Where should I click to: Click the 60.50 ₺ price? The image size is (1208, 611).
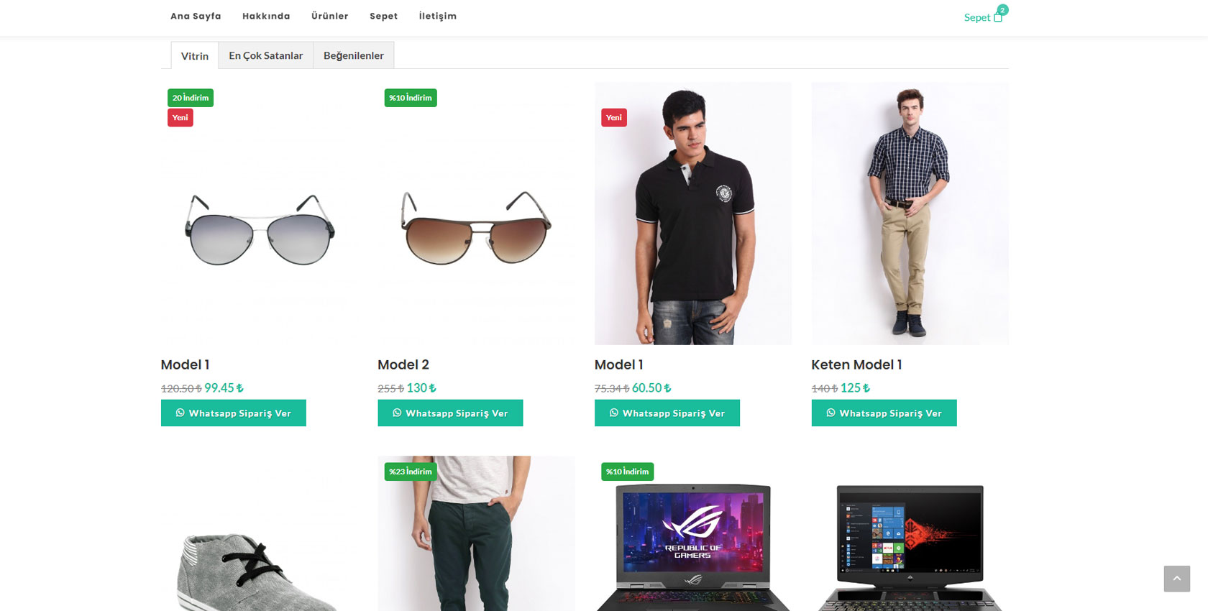coord(651,387)
